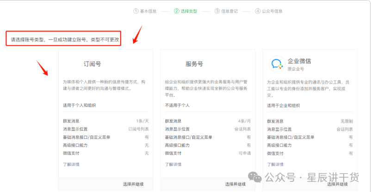Select step 4 公众号信息
This screenshot has width=371, height=192.
(x=269, y=11)
